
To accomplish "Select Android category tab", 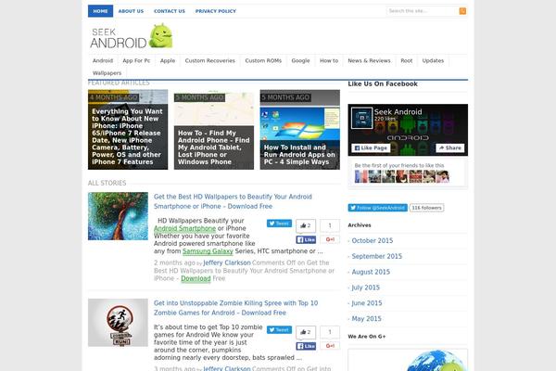I will (x=103, y=60).
